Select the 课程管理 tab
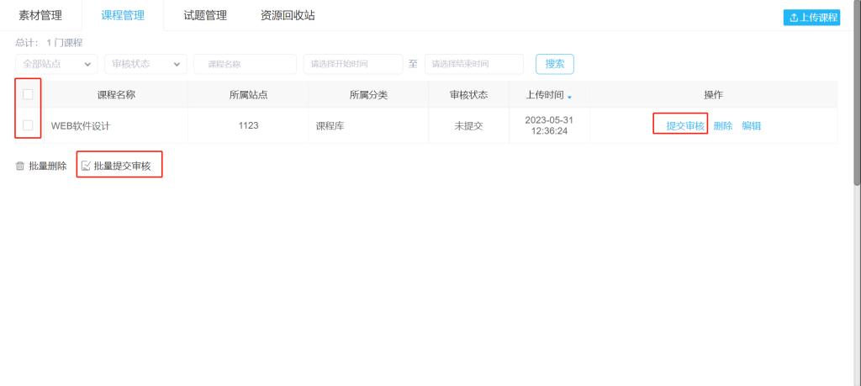The height and width of the screenshot is (386, 861). click(123, 15)
